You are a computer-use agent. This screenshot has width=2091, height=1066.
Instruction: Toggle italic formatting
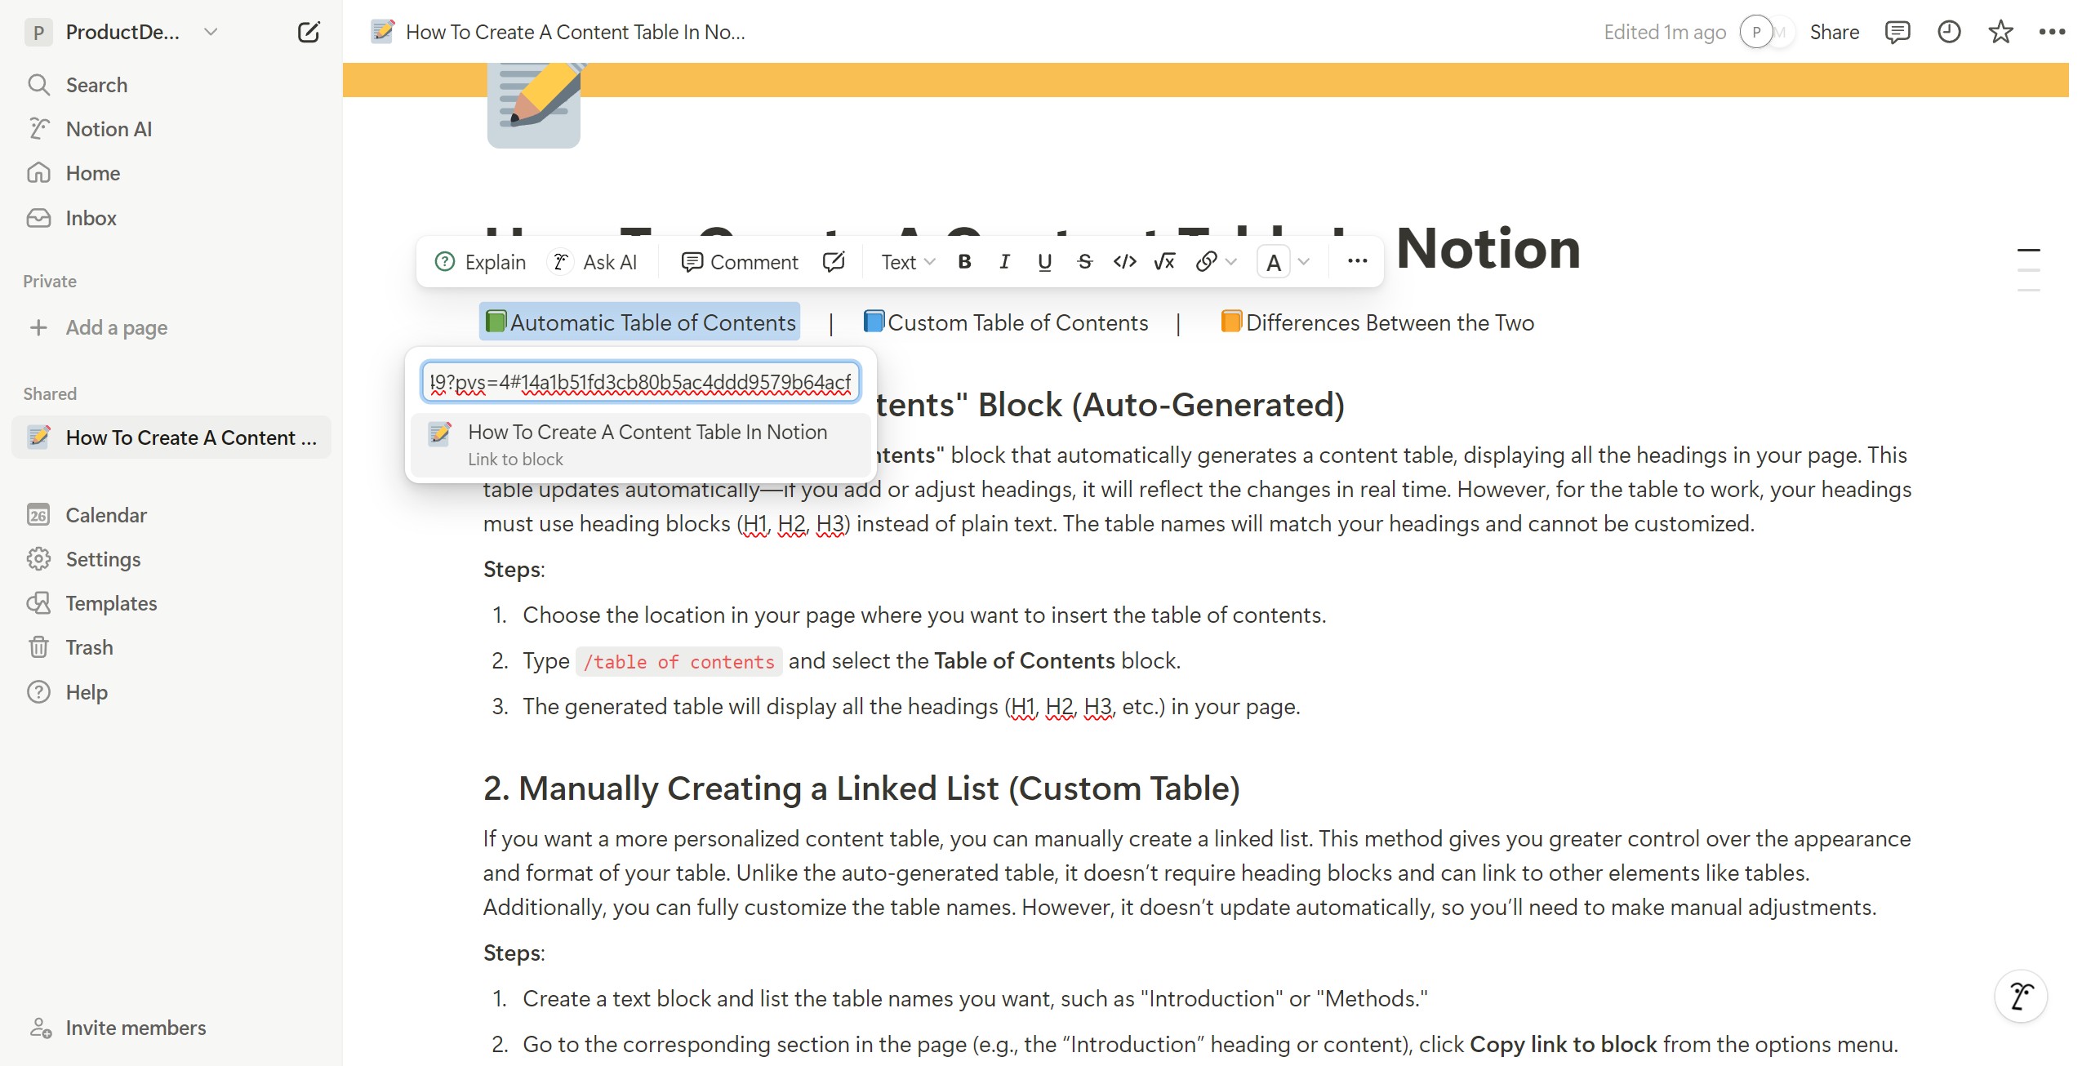tap(1004, 262)
